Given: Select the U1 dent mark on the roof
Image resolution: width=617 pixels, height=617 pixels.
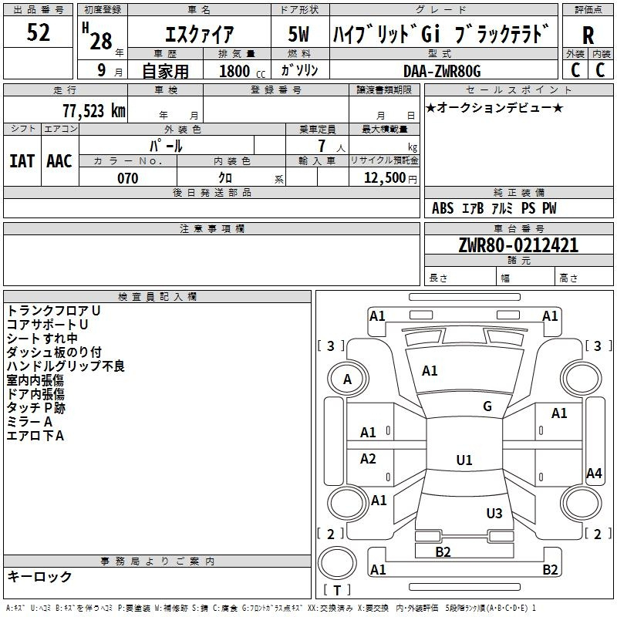Looking at the screenshot, I should point(464,460).
